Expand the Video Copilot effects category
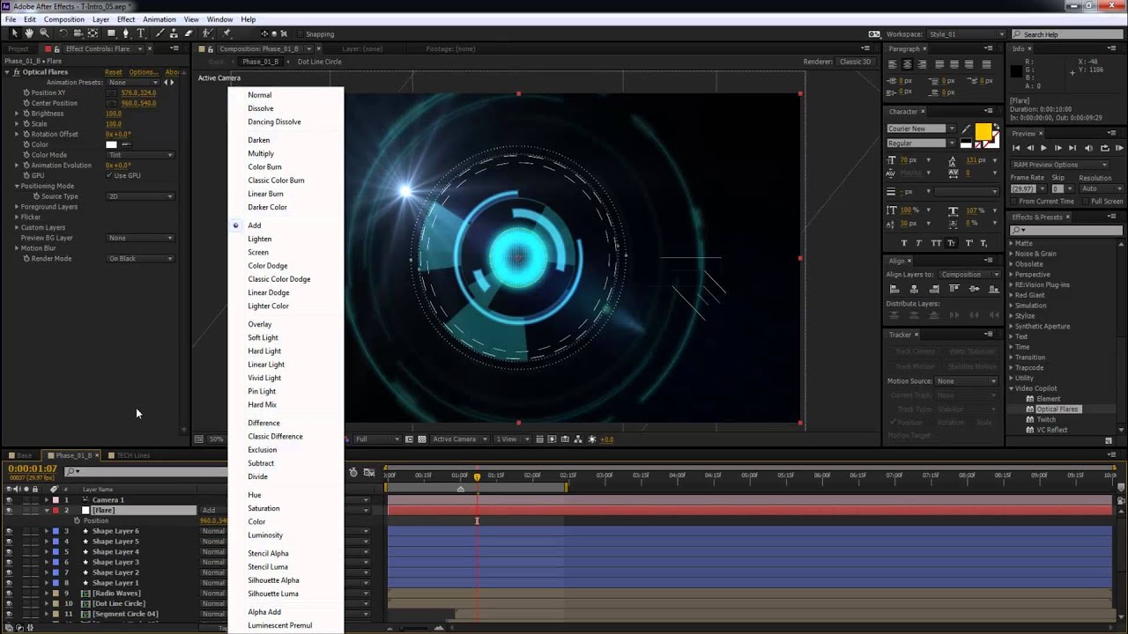Screen dimensions: 1128x634 click(x=1012, y=388)
